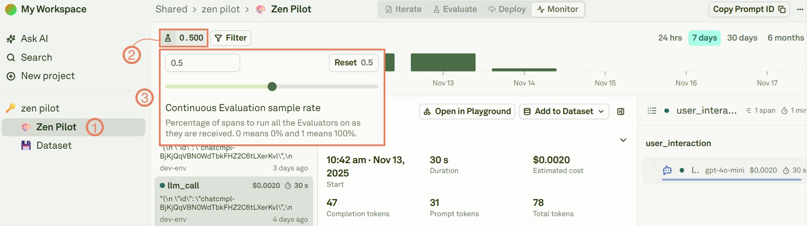
Task: Select the 30 days time range
Action: (x=742, y=38)
